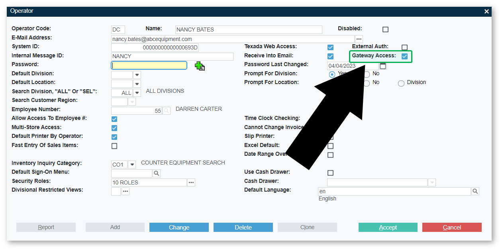502x251 pixels.
Task: Toggle the Disabled checkbox
Action: (x=385, y=29)
